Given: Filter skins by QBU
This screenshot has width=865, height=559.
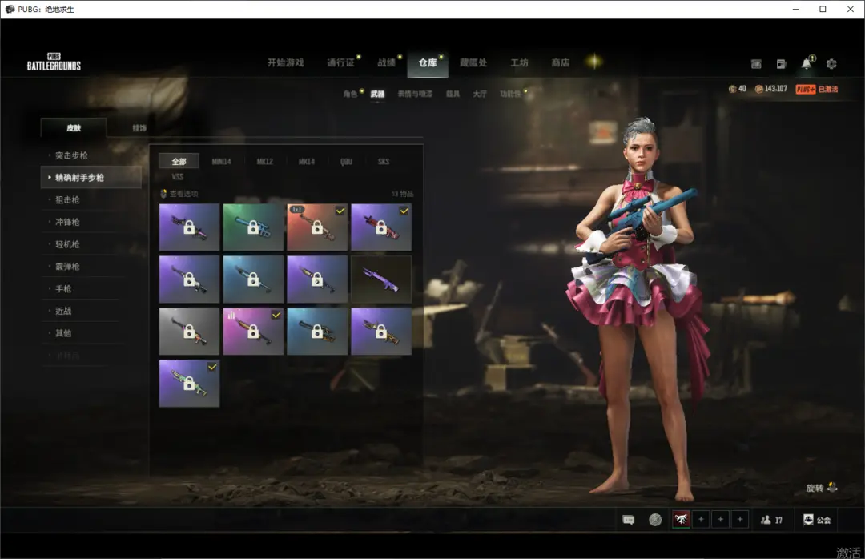Looking at the screenshot, I should point(347,162).
